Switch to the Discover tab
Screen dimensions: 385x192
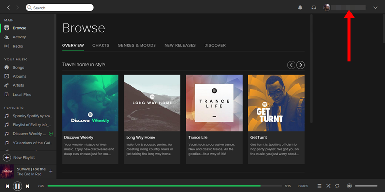[215, 45]
